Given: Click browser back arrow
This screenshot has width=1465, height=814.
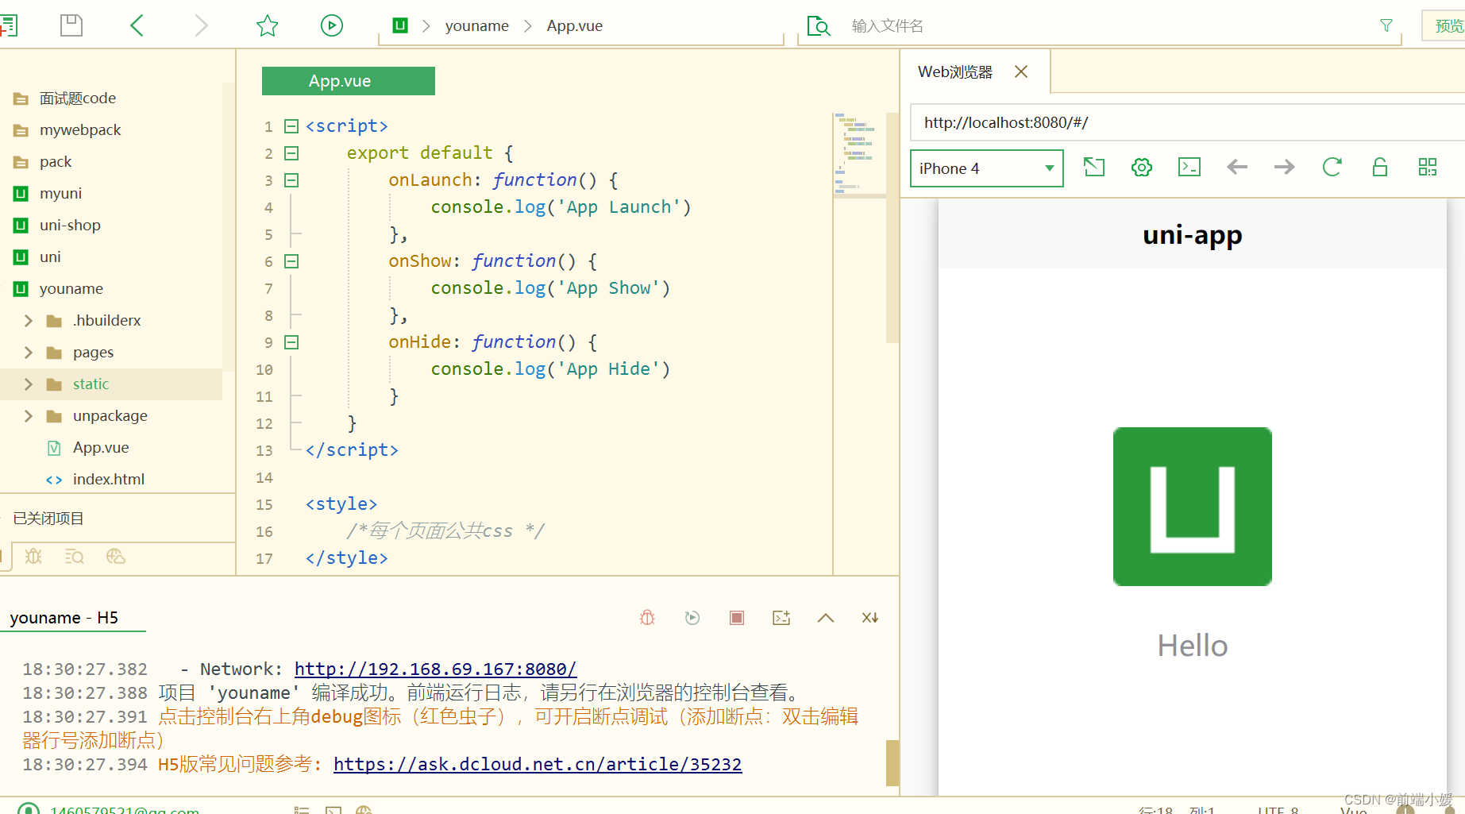Looking at the screenshot, I should (x=1237, y=167).
